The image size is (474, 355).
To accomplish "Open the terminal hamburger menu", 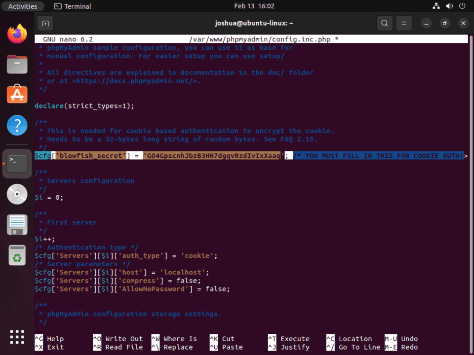I will click(x=404, y=23).
